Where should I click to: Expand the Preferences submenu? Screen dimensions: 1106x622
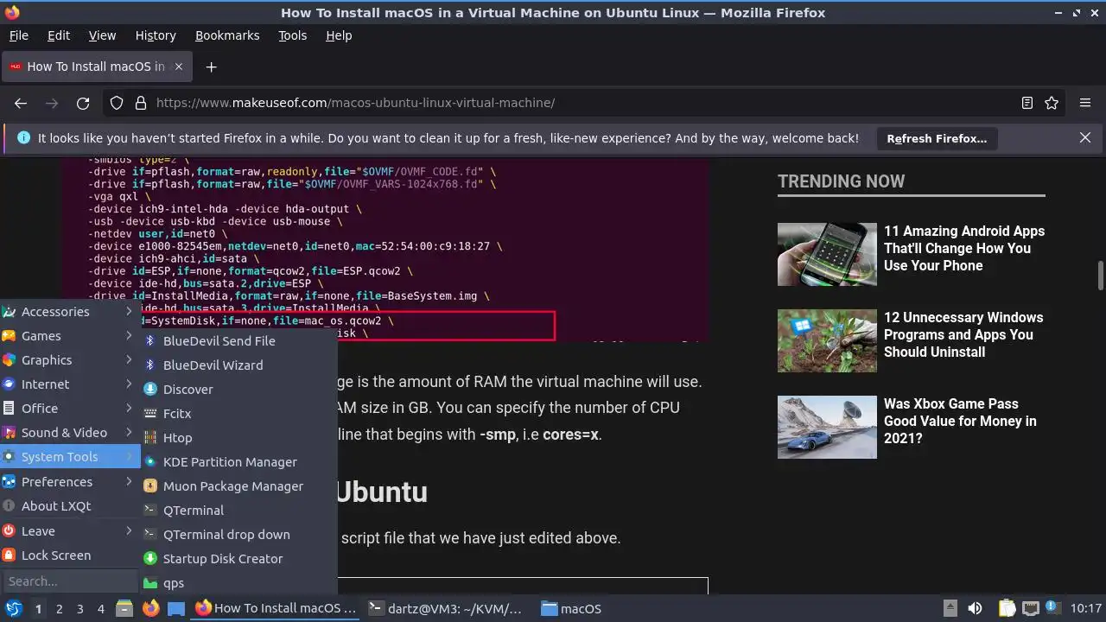click(70, 482)
